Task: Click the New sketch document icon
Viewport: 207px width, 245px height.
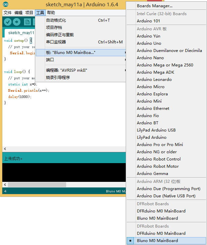Action: click(27, 22)
